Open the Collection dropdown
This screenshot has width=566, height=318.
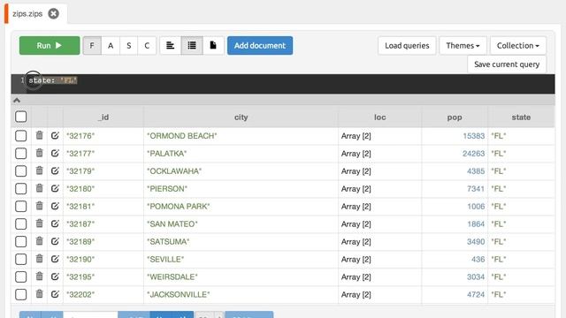tap(518, 45)
